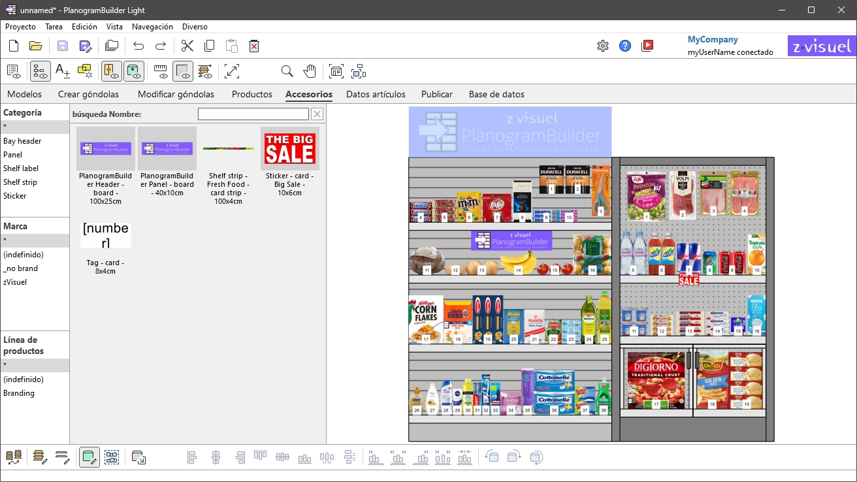Select the hand pan tool

coord(309,71)
